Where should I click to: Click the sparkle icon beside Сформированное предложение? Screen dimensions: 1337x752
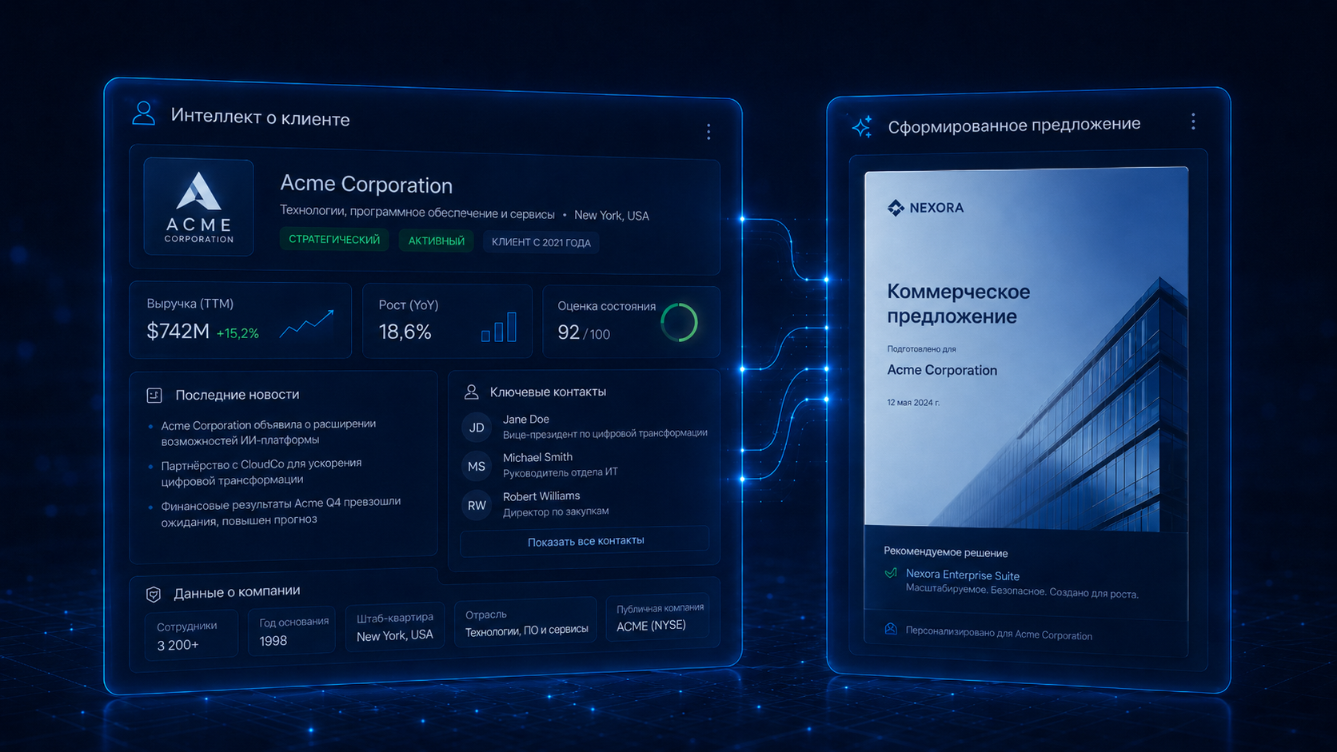[862, 127]
